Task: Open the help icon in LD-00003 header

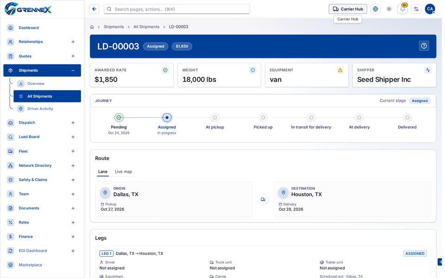Action: tap(424, 46)
